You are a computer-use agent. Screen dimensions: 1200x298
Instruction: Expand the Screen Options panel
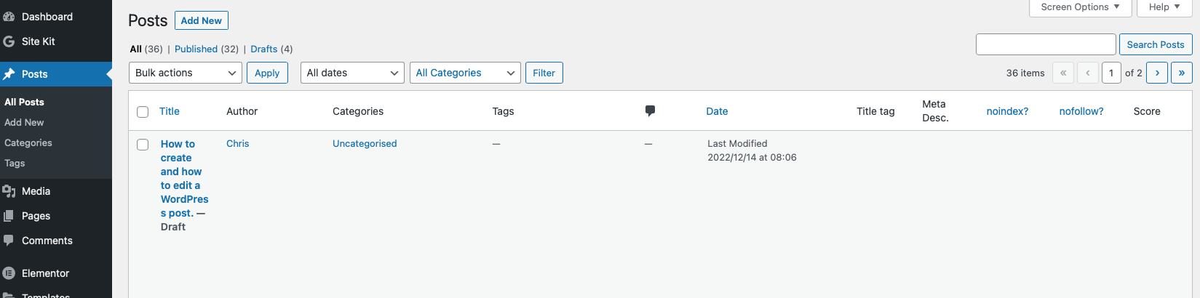pos(1080,7)
